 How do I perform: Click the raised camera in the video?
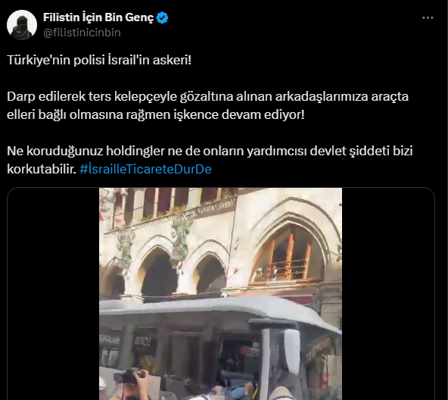129,377
